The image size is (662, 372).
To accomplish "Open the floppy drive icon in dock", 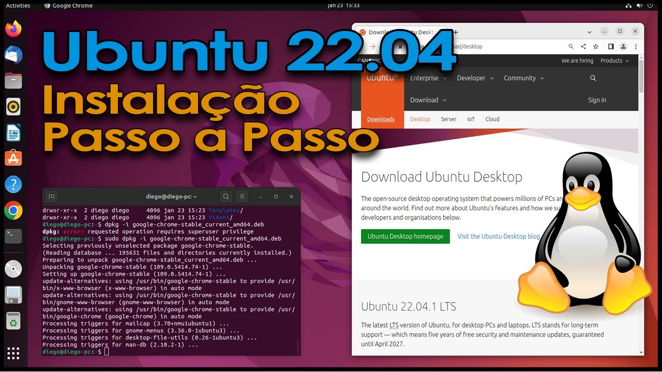I will (x=13, y=295).
